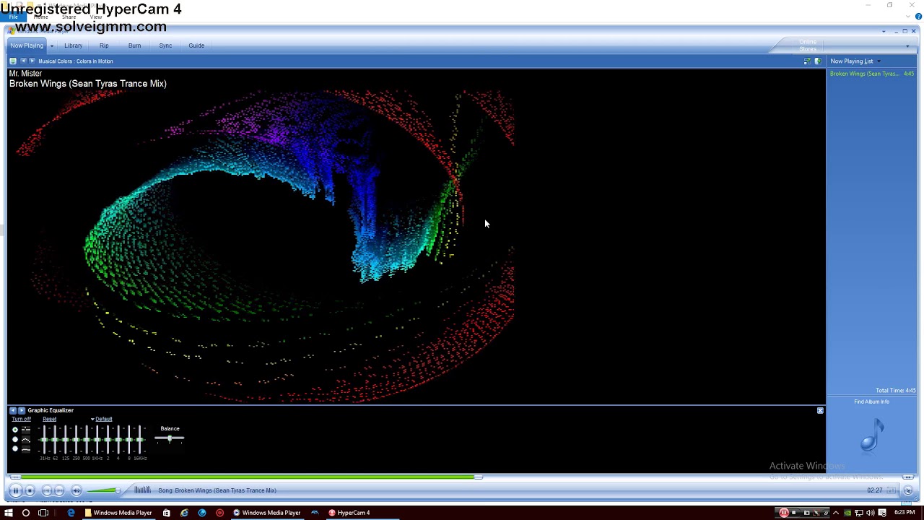Select Broken Wings in the playlist
The image size is (924, 520).
872,74
